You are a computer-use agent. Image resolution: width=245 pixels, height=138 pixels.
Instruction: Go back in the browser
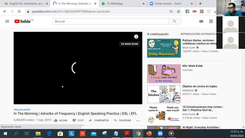(x=5, y=11)
